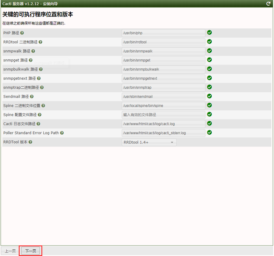
Task: Click green check icon for sendmail path
Action: pyautogui.click(x=209, y=96)
